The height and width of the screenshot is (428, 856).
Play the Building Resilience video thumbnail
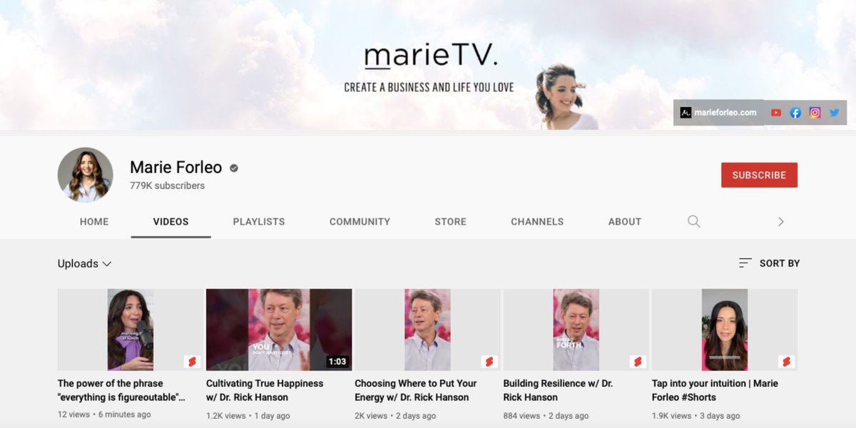pos(576,330)
